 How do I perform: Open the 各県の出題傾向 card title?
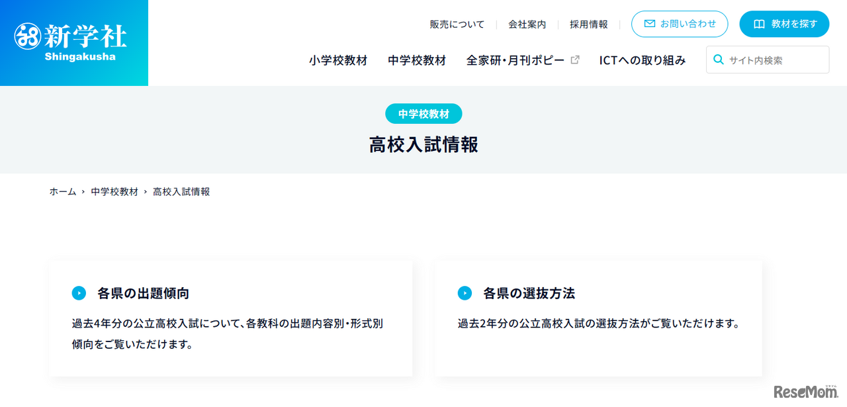[144, 293]
